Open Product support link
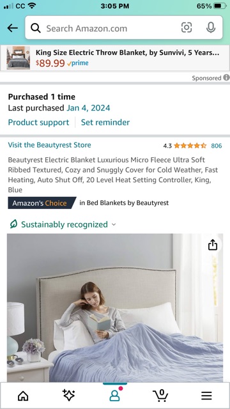Viewport: 230px width, 409px height. click(x=38, y=122)
